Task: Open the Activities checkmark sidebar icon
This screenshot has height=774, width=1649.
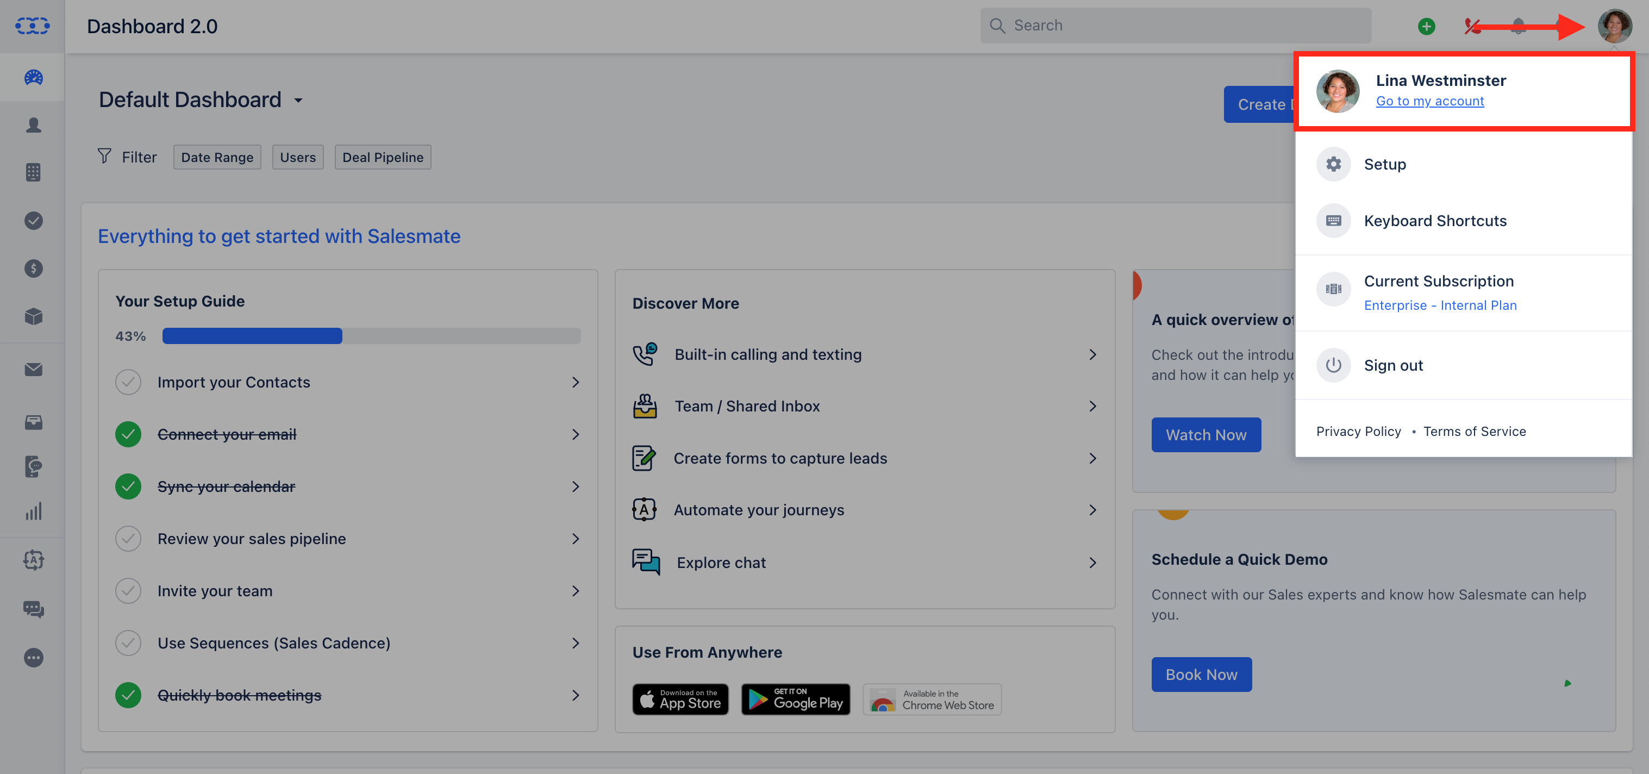Action: tap(33, 220)
